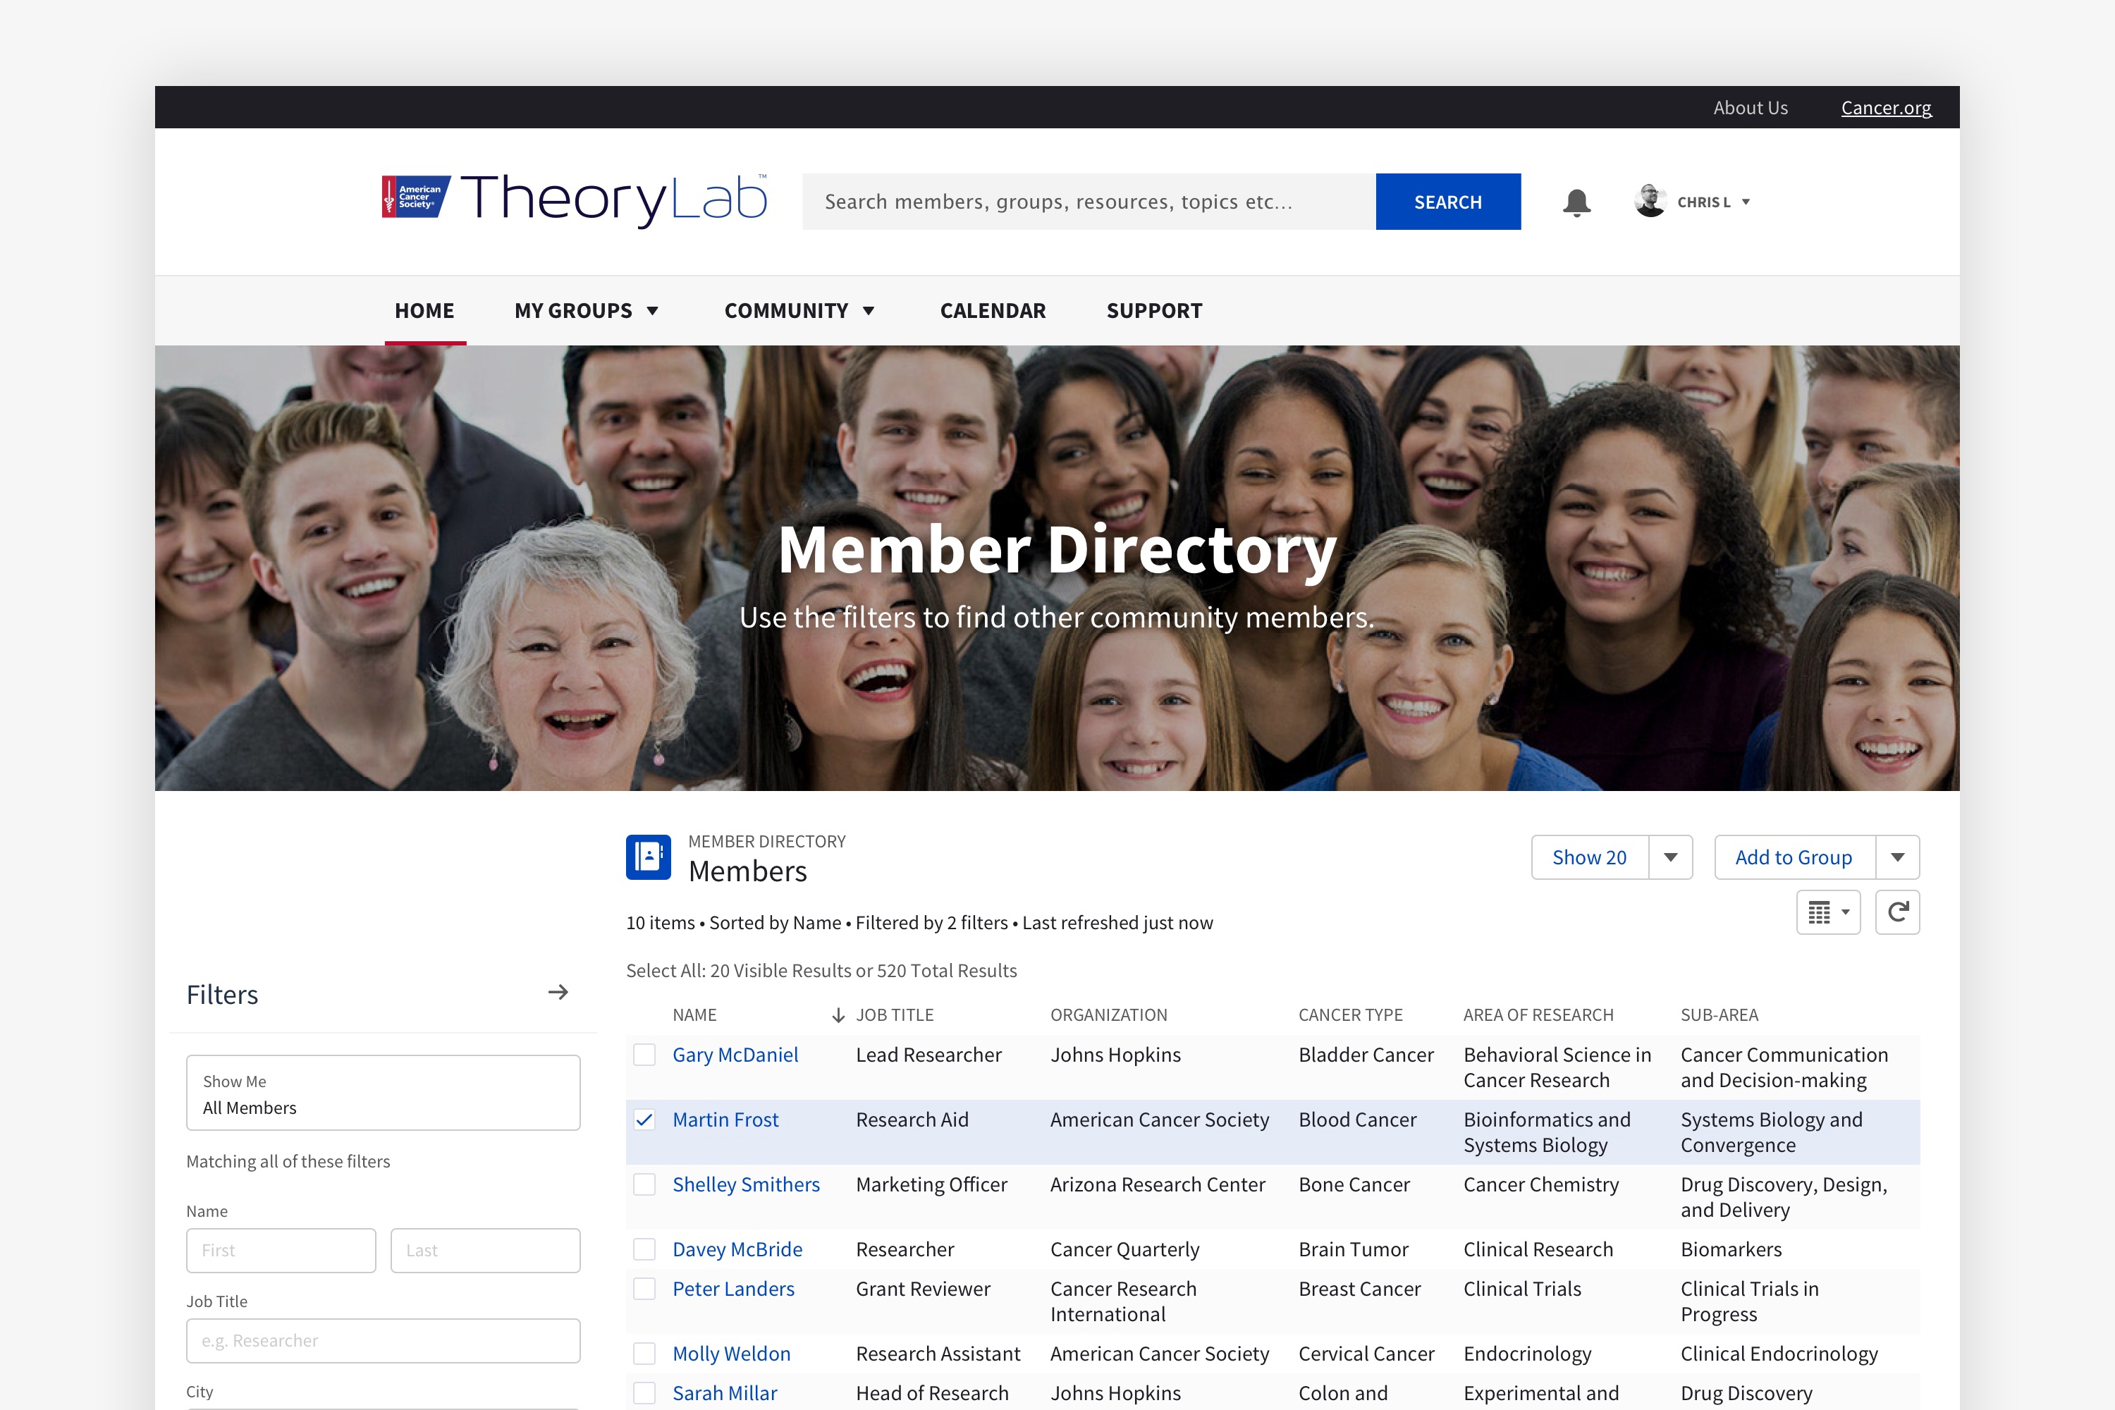Screen dimensions: 2115x1410
Task: Click the Name column header
Action: [694, 1015]
